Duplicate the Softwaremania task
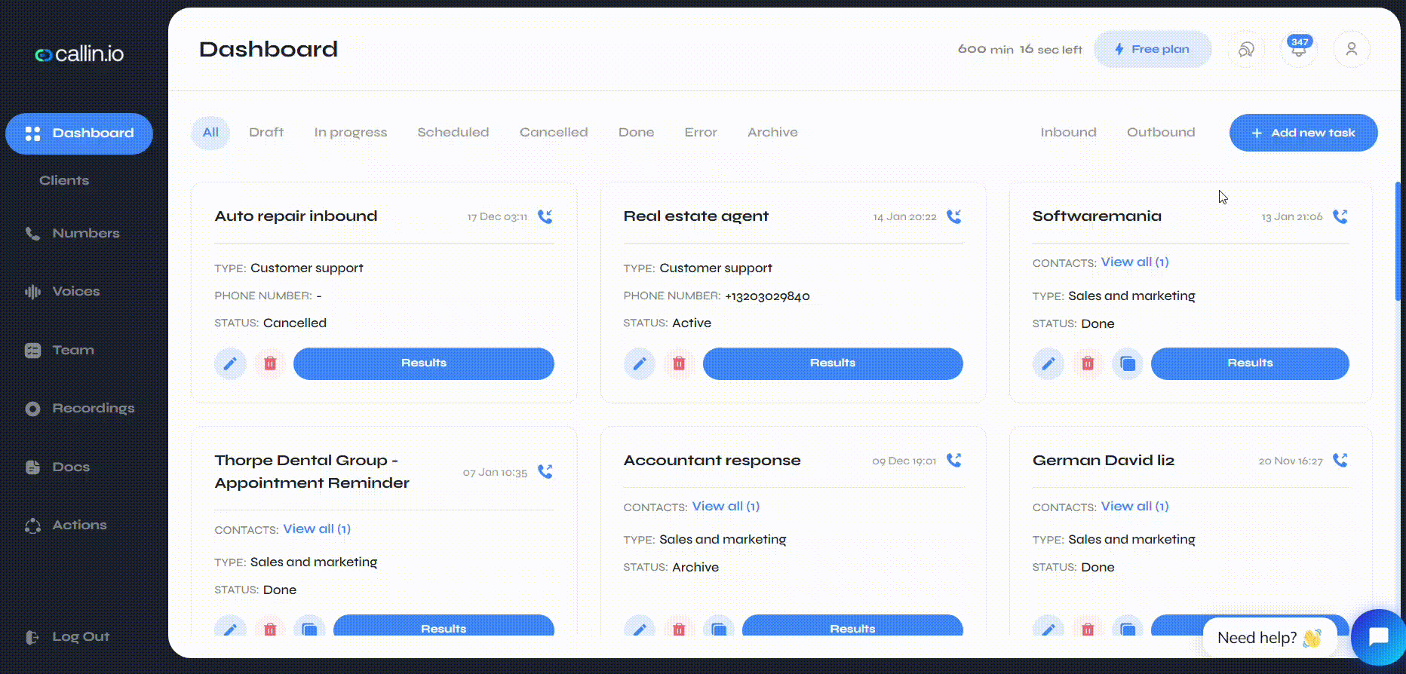The height and width of the screenshot is (674, 1406). tap(1128, 363)
